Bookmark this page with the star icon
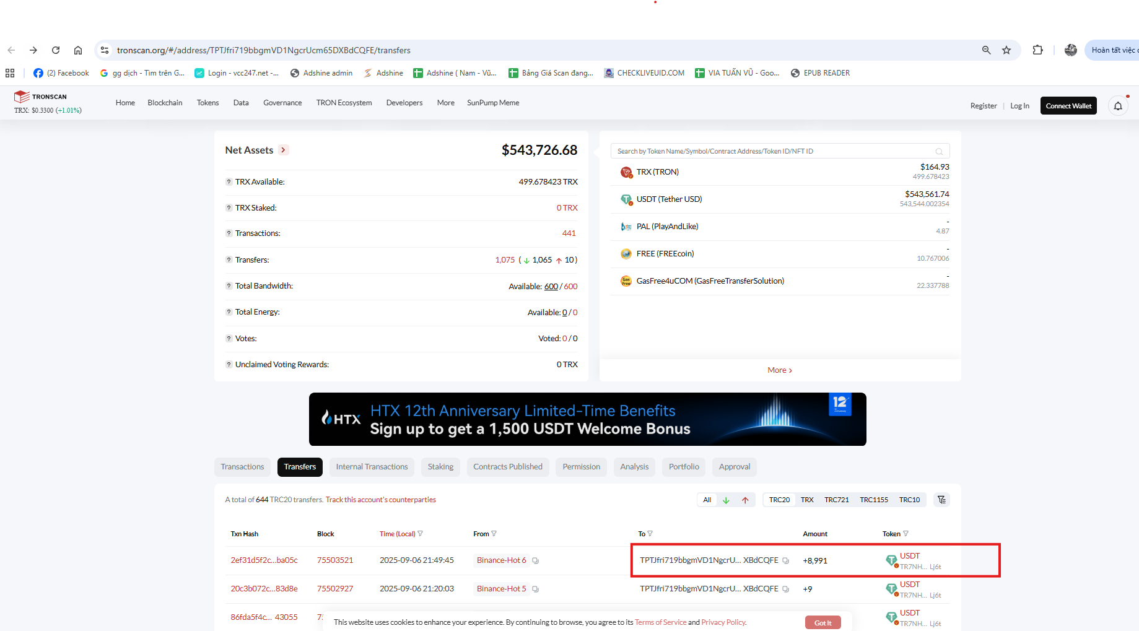Image resolution: width=1139 pixels, height=631 pixels. (x=1006, y=50)
